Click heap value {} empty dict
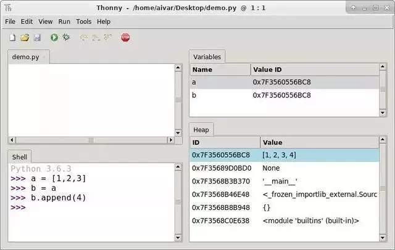The image size is (395, 250). [267, 208]
